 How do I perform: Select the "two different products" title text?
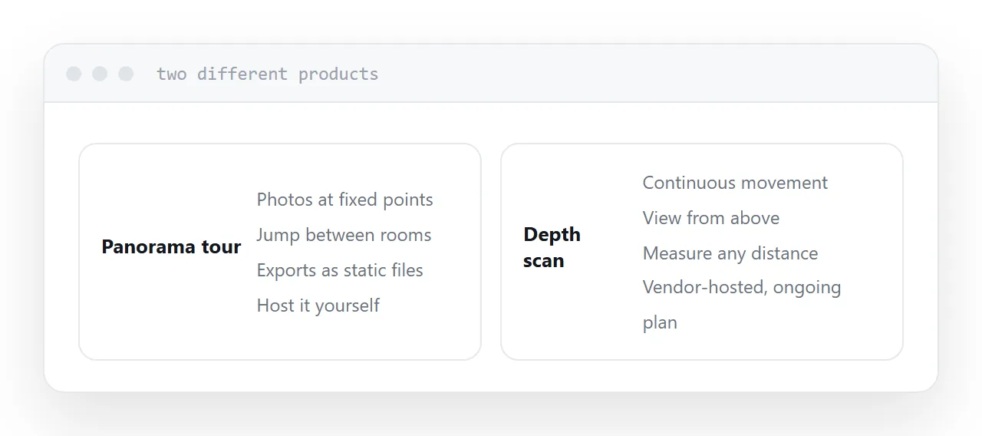268,74
